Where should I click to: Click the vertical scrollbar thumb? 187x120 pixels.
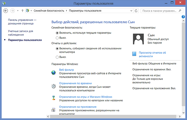pos(183,64)
